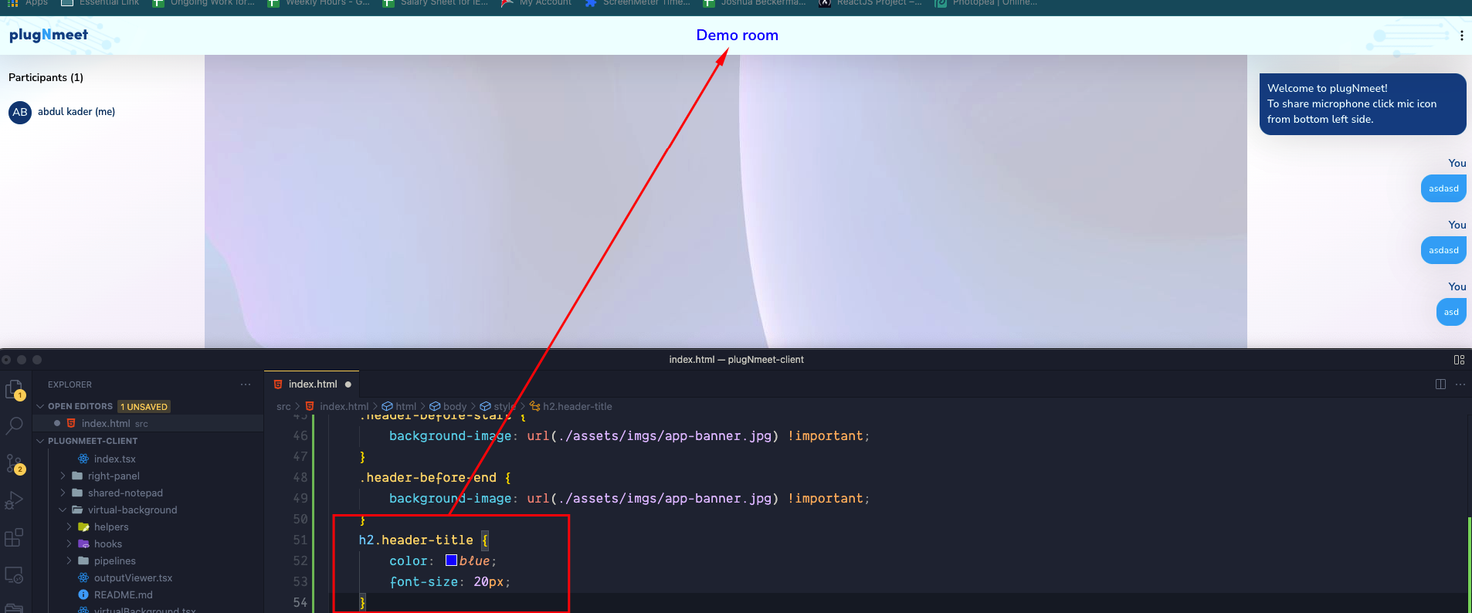Click line number 48 in the gutter
1472x613 pixels.
pyautogui.click(x=300, y=477)
